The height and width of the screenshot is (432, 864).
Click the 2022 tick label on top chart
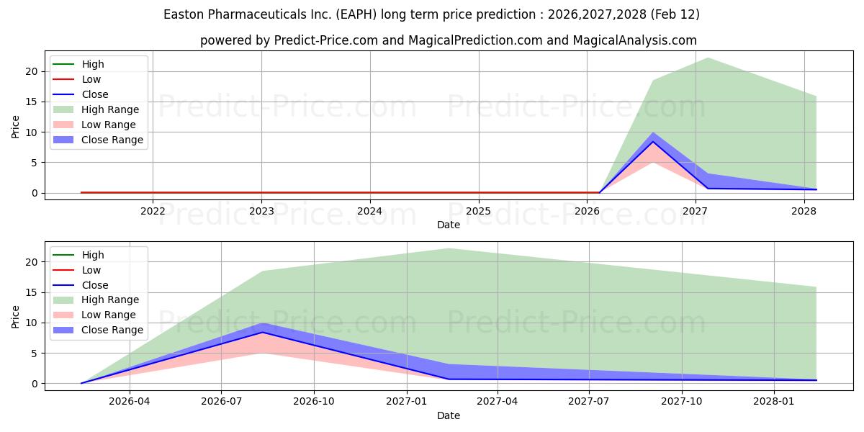click(153, 211)
